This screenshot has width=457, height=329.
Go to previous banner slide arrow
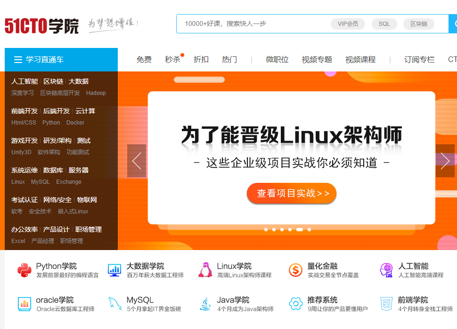pyautogui.click(x=137, y=161)
